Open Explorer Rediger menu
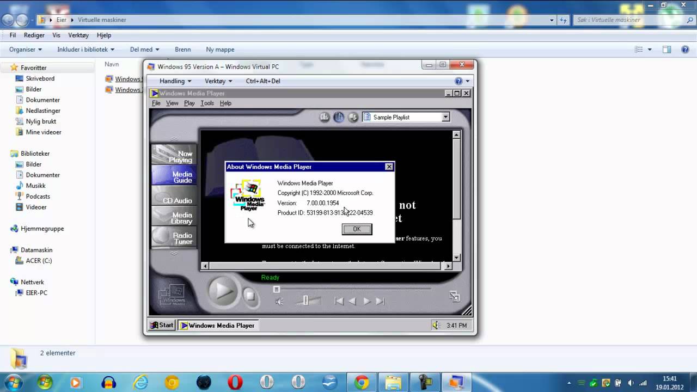The image size is (697, 392). tap(34, 35)
